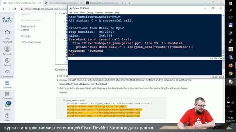The height and width of the screenshot is (132, 236).
Task: Click the Trip Duration 06:22:07 line
Action: click(91, 32)
